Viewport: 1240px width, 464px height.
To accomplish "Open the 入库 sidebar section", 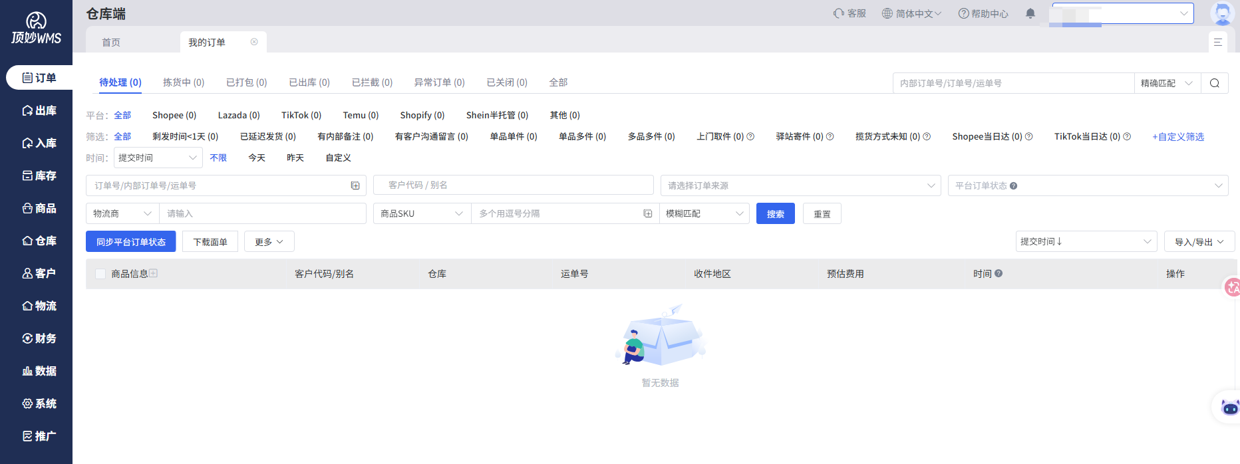I will [x=39, y=143].
